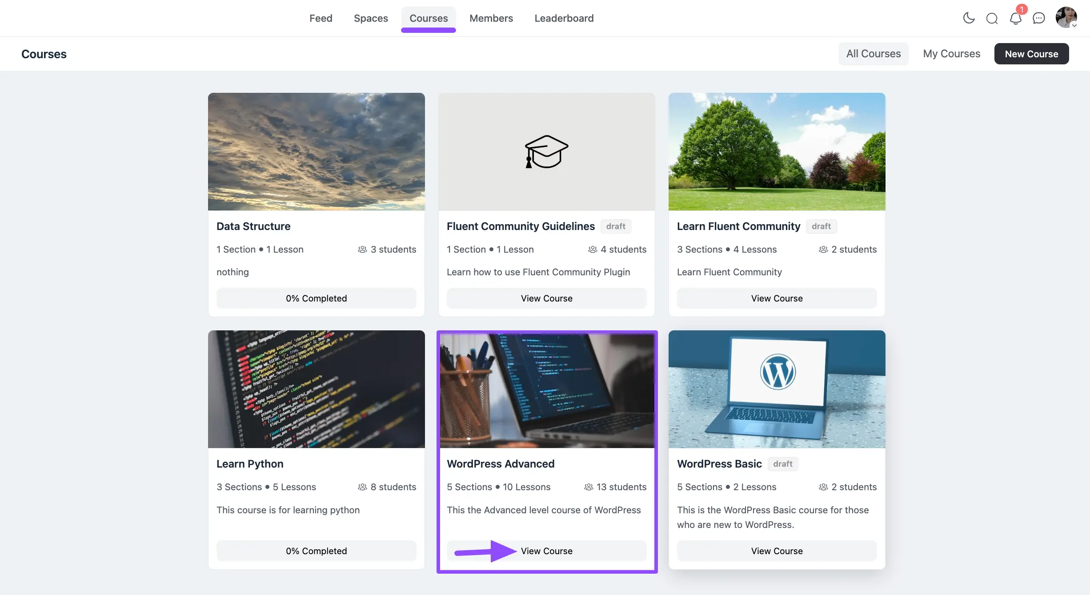Click '5 Sections • 2 Lessons' text
The height and width of the screenshot is (595, 1090).
pos(727,487)
